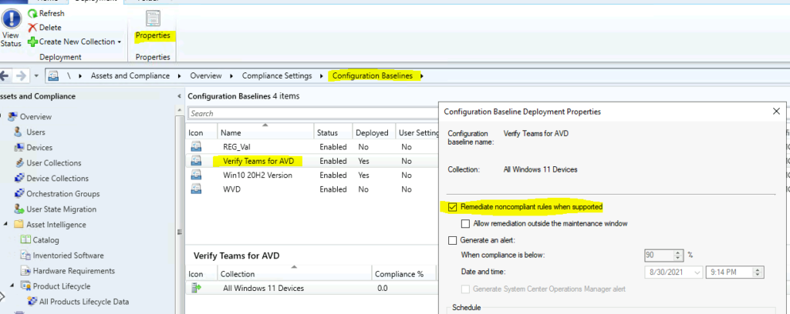Image resolution: width=790 pixels, height=314 pixels.
Task: Click the compliance percentage spinner arrows
Action: tap(679, 256)
